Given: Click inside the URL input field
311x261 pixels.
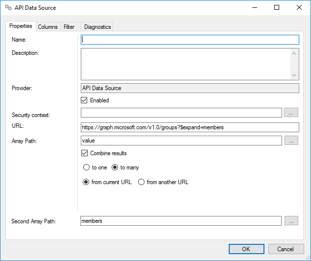Looking at the screenshot, I should click(190, 127).
